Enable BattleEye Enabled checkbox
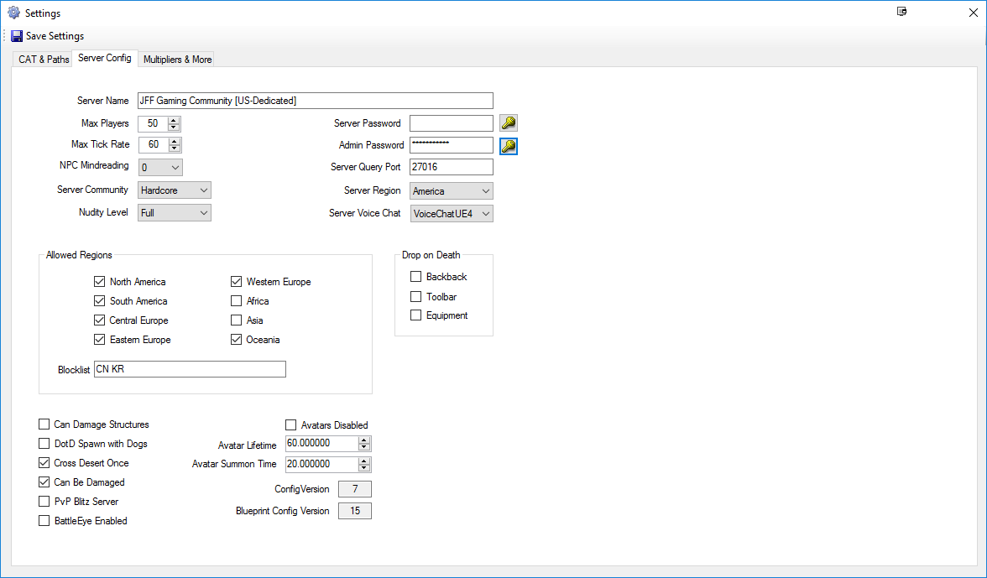 click(x=44, y=521)
